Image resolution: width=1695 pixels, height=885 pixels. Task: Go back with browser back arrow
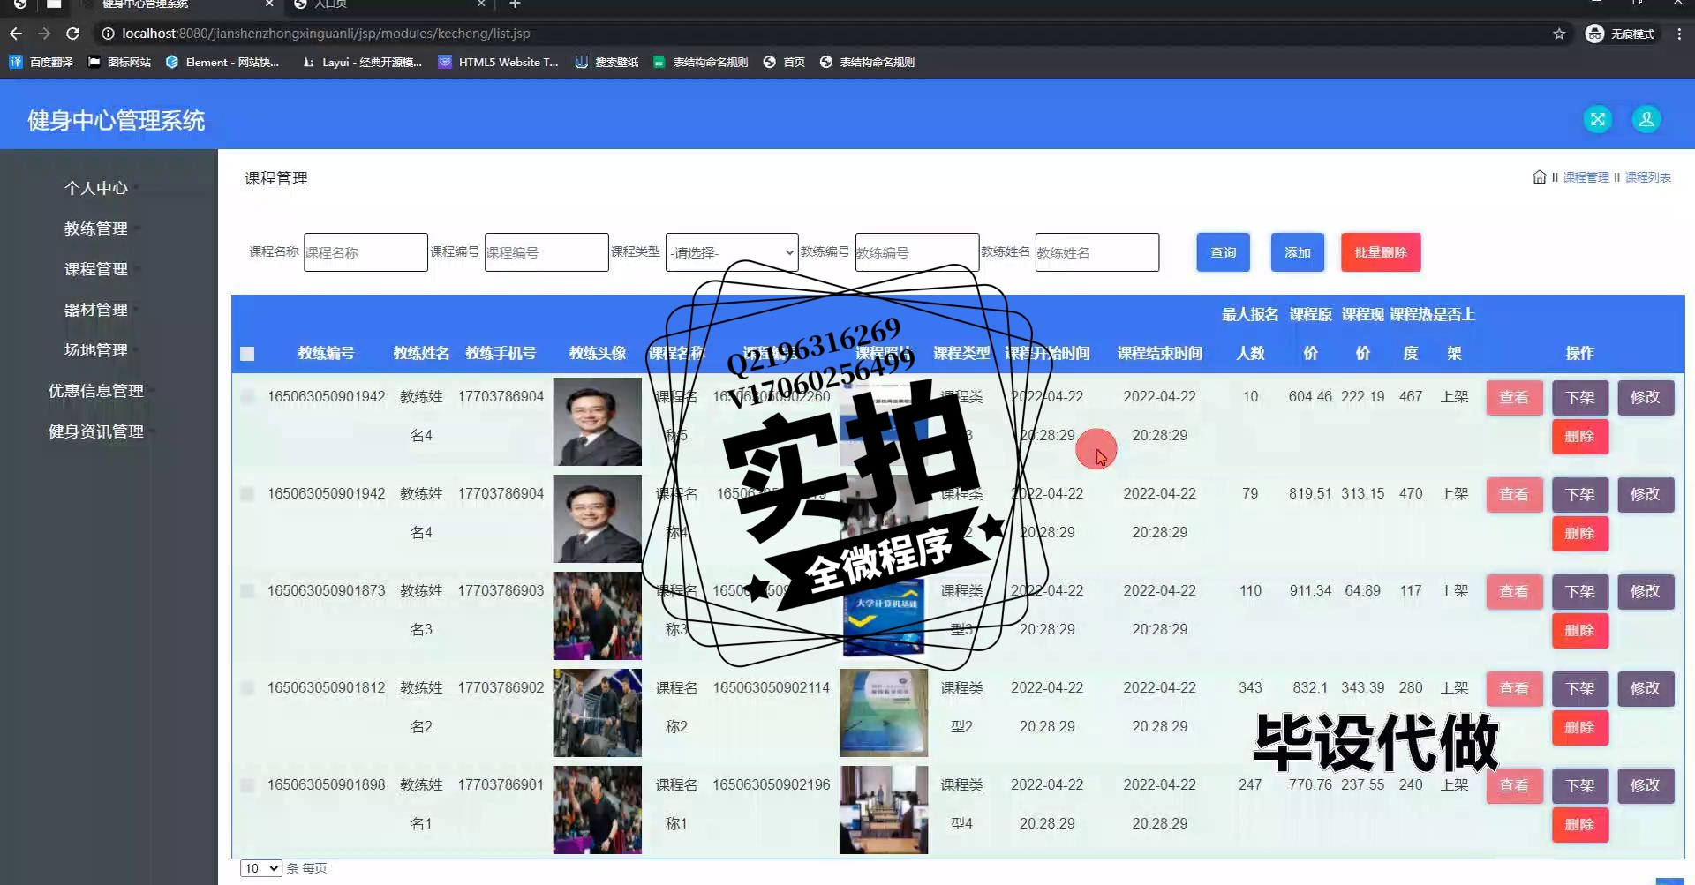tap(16, 34)
